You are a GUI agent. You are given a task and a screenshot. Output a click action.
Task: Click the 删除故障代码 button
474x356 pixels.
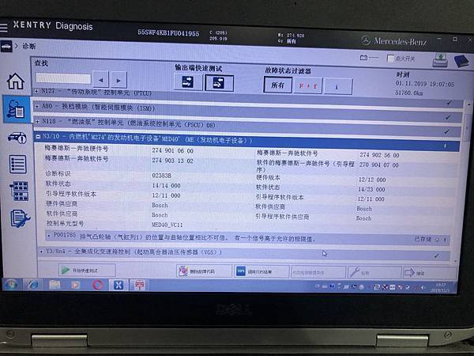tap(204, 271)
